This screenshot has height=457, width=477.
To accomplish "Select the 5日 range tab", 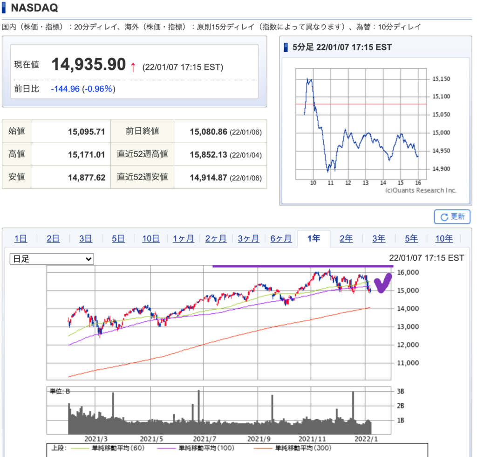I will click(118, 239).
